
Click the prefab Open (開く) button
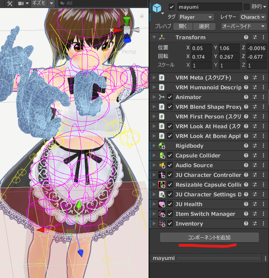tap(185, 26)
